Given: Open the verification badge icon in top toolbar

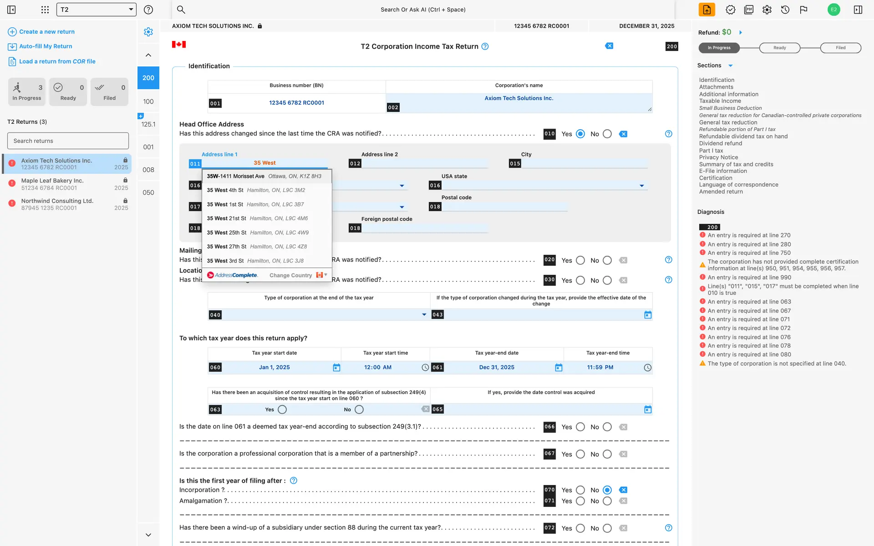Looking at the screenshot, I should 731,10.
